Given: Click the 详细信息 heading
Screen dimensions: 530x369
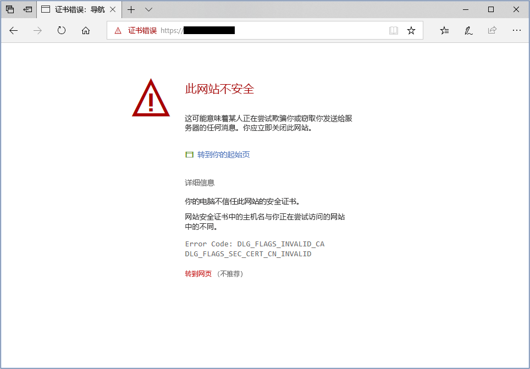Looking at the screenshot, I should 200,183.
